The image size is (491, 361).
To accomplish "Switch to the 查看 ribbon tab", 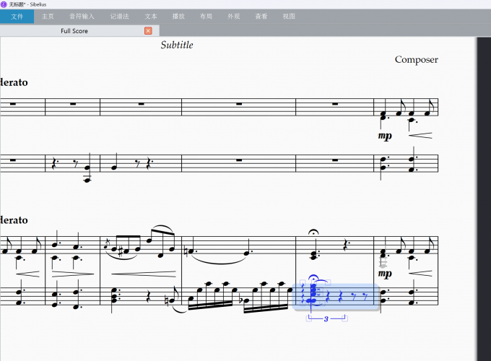I will click(x=261, y=17).
